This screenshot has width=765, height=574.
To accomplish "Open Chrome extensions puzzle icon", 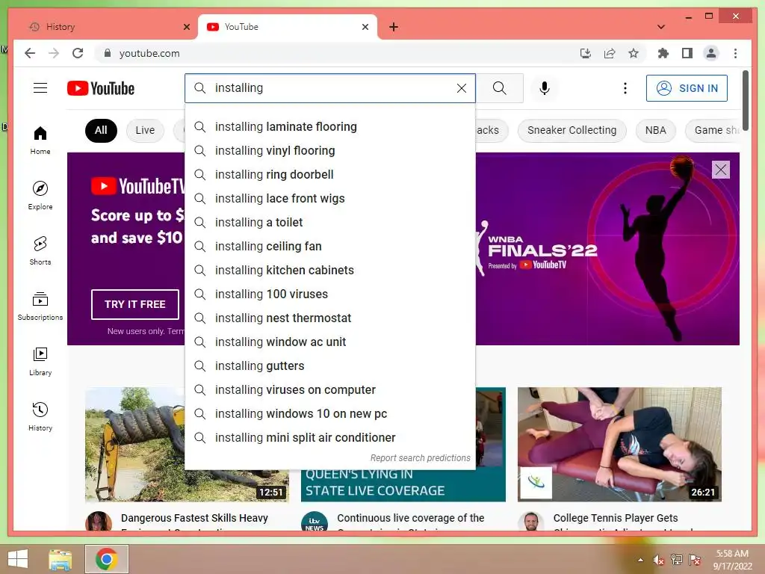I will 663,53.
